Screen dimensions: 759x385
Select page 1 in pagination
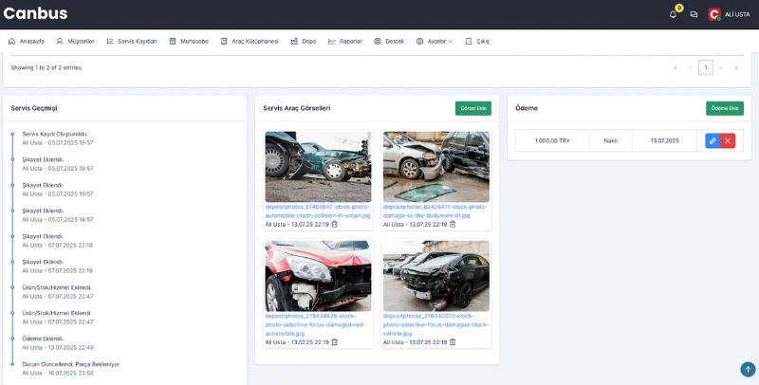click(706, 67)
